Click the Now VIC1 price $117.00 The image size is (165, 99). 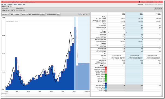(x=141, y=19)
